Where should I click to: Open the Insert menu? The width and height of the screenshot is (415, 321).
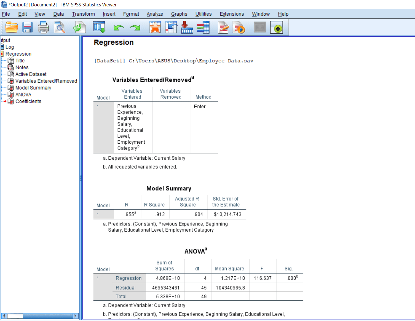pyautogui.click(x=109, y=14)
